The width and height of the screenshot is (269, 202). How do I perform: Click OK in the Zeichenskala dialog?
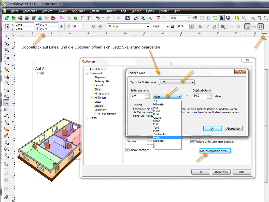213,129
